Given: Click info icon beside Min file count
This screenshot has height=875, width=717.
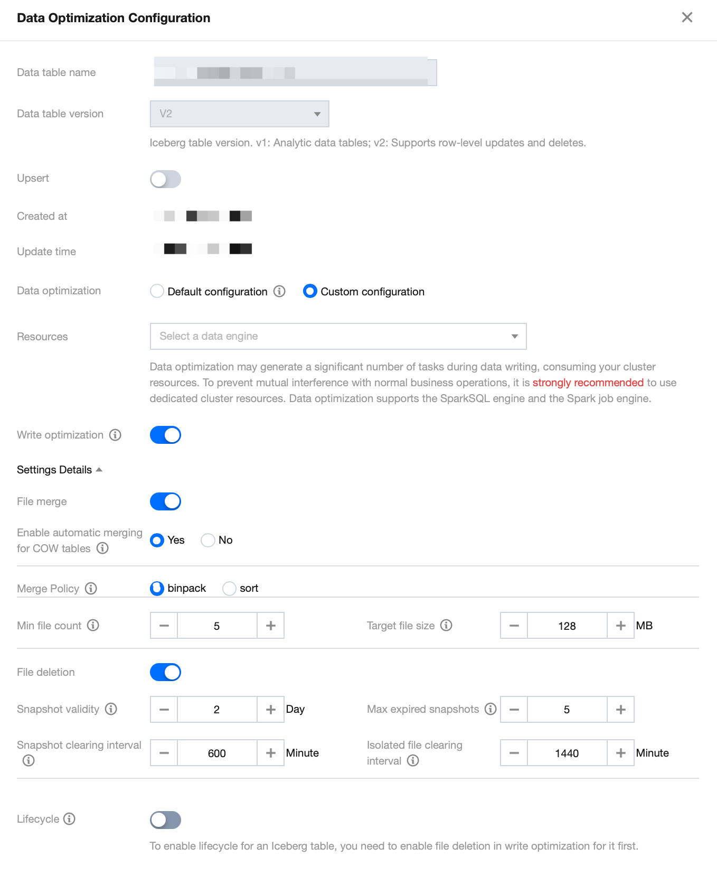Looking at the screenshot, I should click(x=93, y=626).
